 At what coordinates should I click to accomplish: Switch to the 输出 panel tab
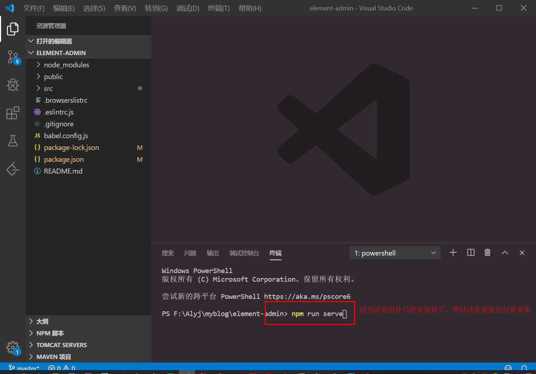pos(213,253)
